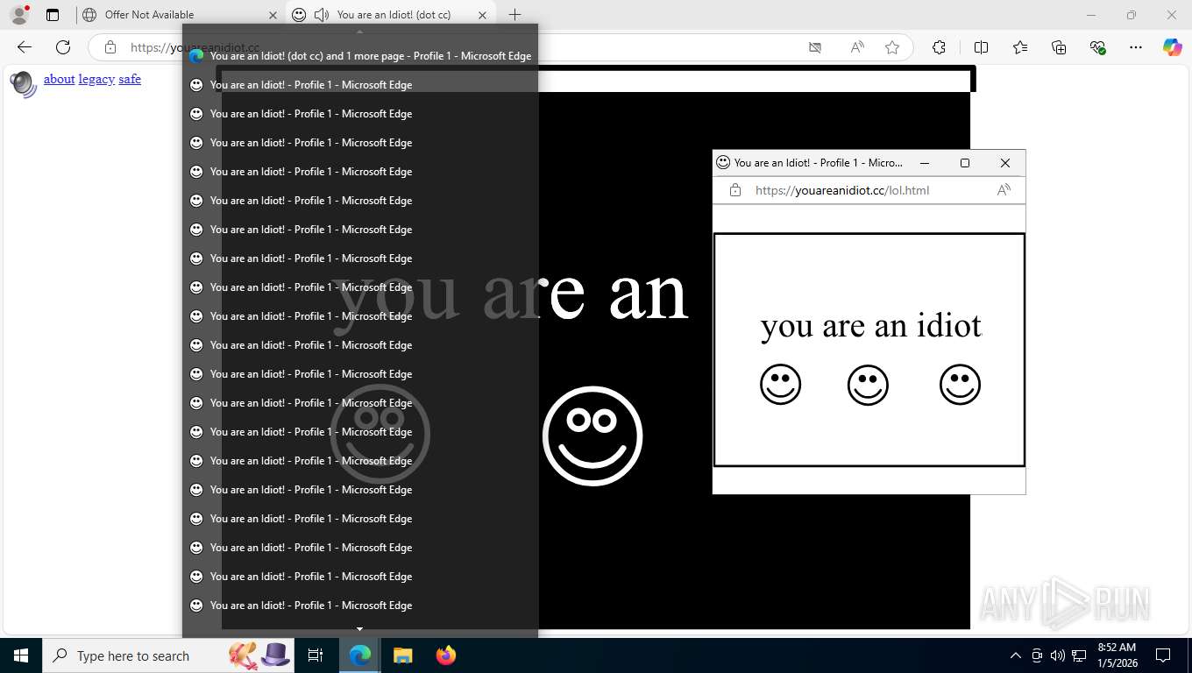Minimize the small You are an Idiot window

924,163
